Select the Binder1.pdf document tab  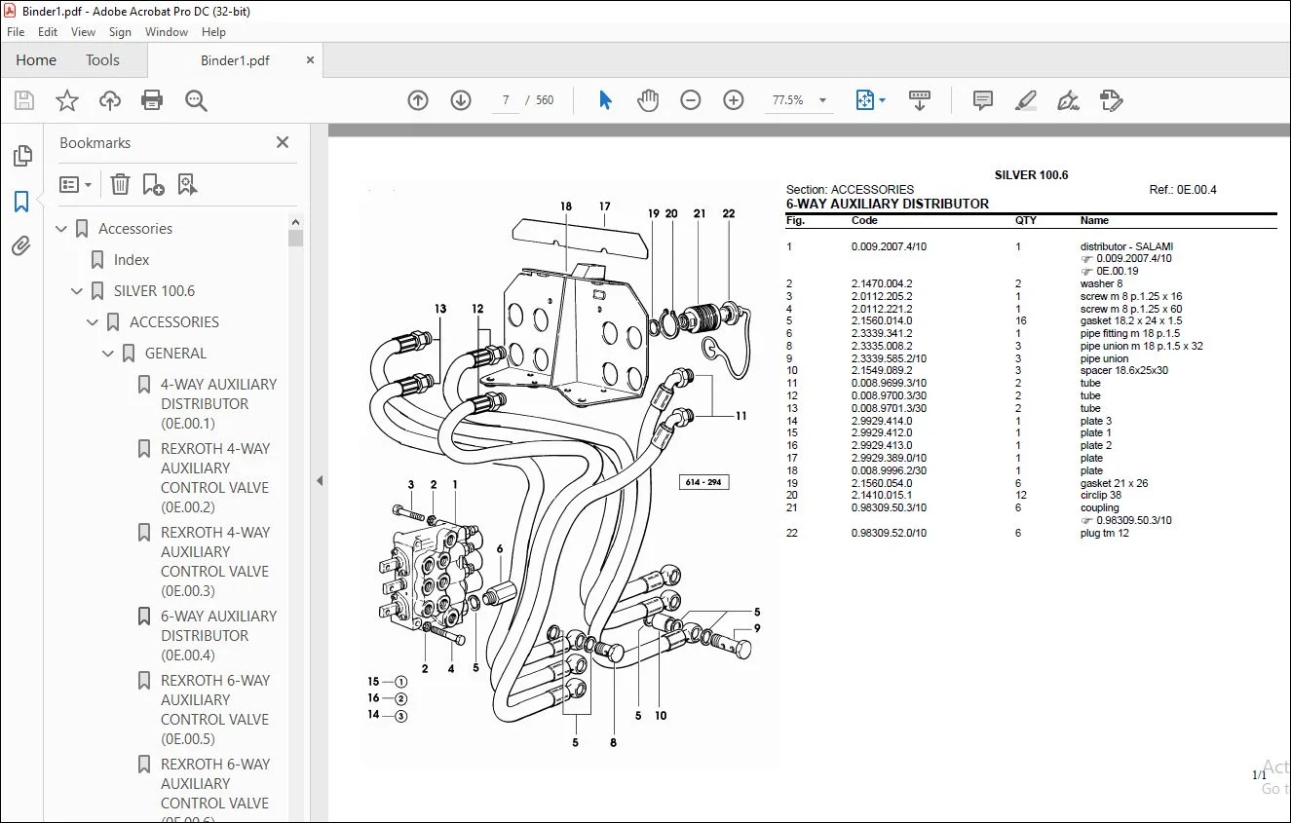[x=235, y=60]
